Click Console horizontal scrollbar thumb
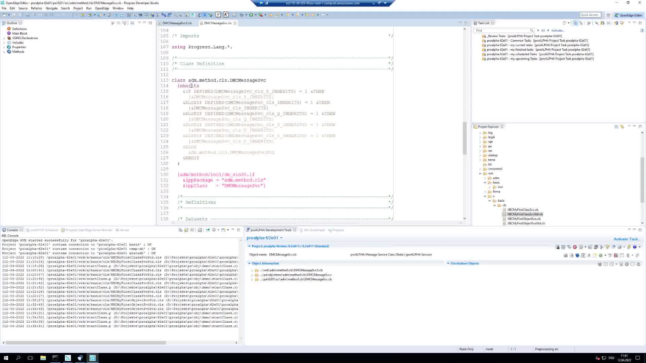Image resolution: width=646 pixels, height=363 pixels. click(86, 342)
